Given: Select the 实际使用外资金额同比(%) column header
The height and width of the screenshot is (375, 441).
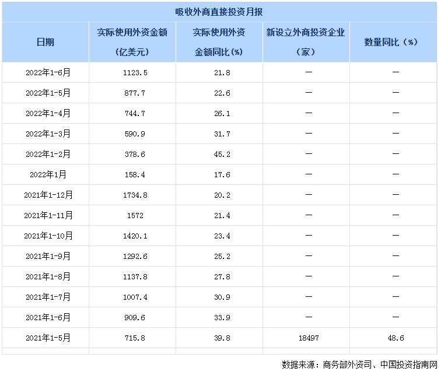Looking at the screenshot, I should [x=219, y=42].
